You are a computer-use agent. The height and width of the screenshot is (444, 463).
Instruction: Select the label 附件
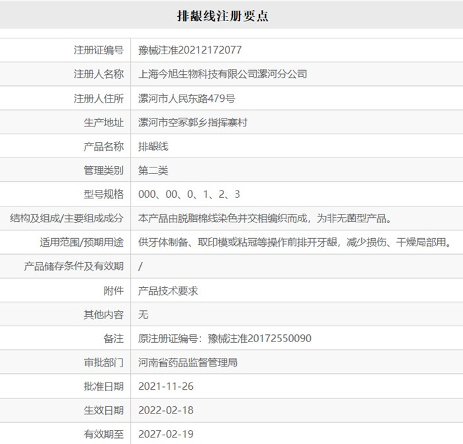click(x=114, y=290)
